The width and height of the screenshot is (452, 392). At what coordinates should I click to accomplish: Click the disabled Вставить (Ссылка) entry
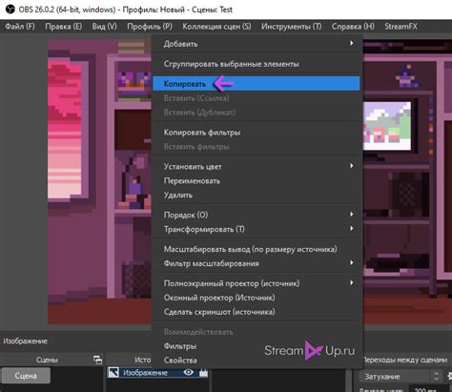257,98
